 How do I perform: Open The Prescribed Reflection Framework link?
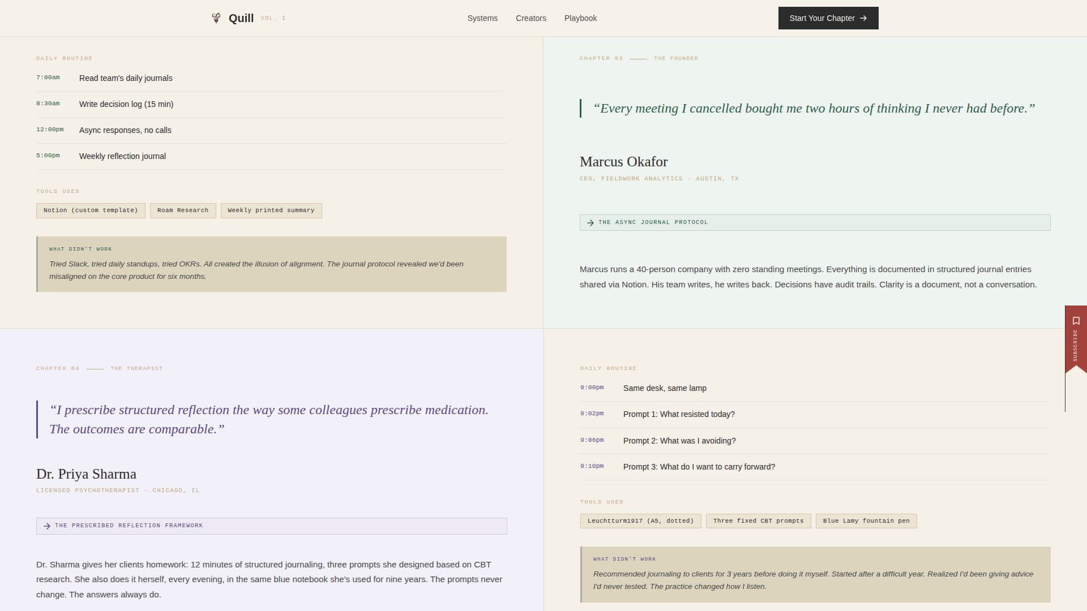(x=272, y=526)
